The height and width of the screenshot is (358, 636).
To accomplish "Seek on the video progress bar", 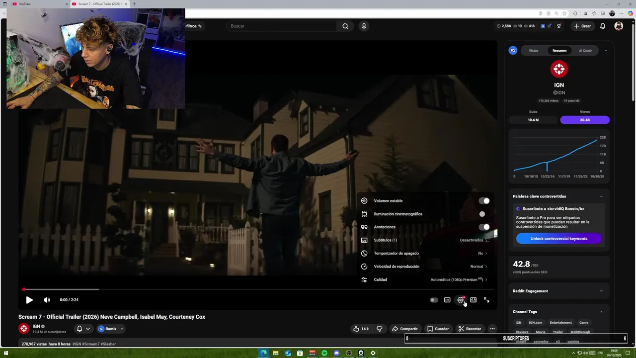I will pyautogui.click(x=258, y=289).
